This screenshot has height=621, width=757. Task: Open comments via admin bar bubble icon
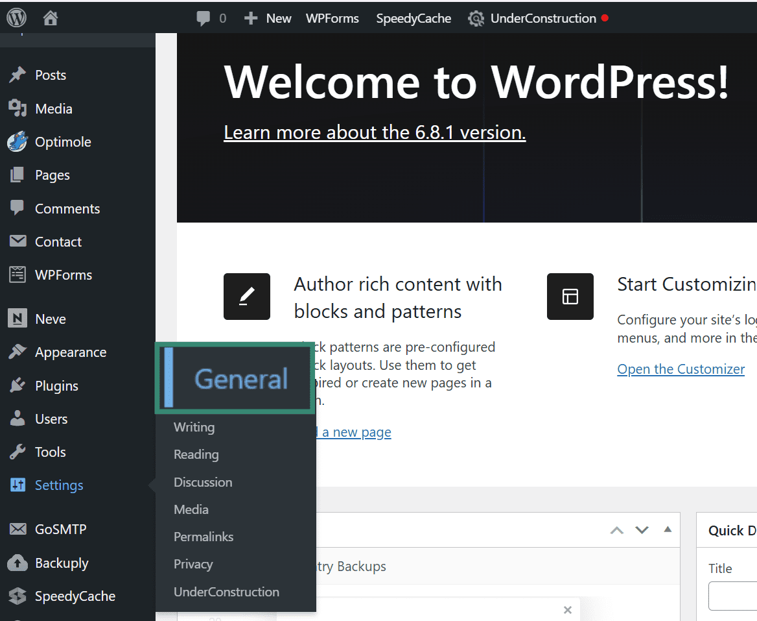(x=204, y=18)
